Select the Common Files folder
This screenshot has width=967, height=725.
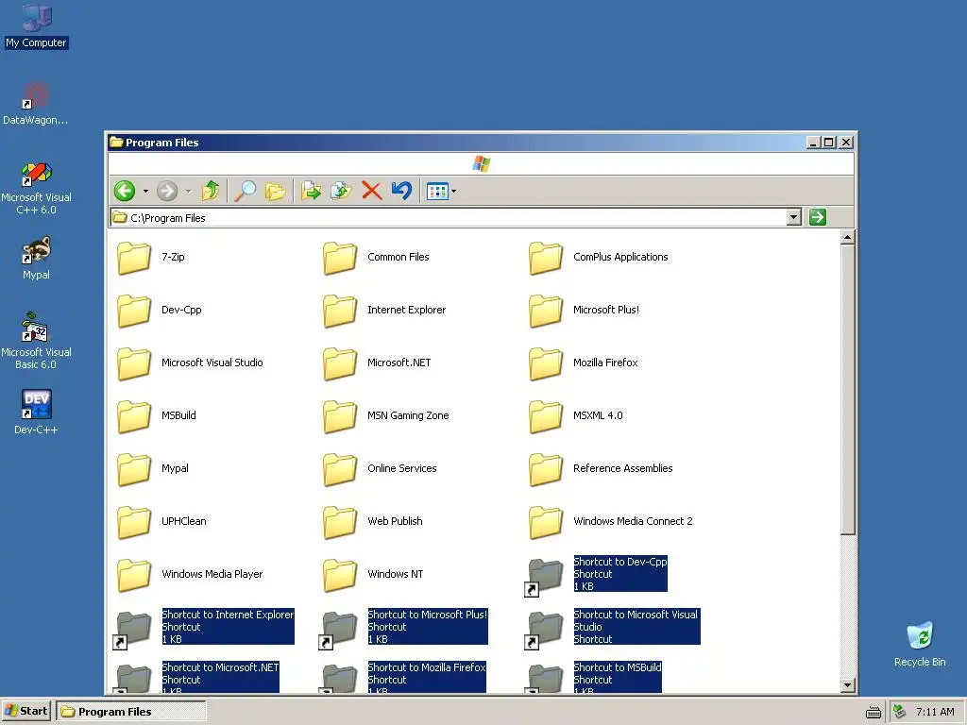tap(376, 258)
